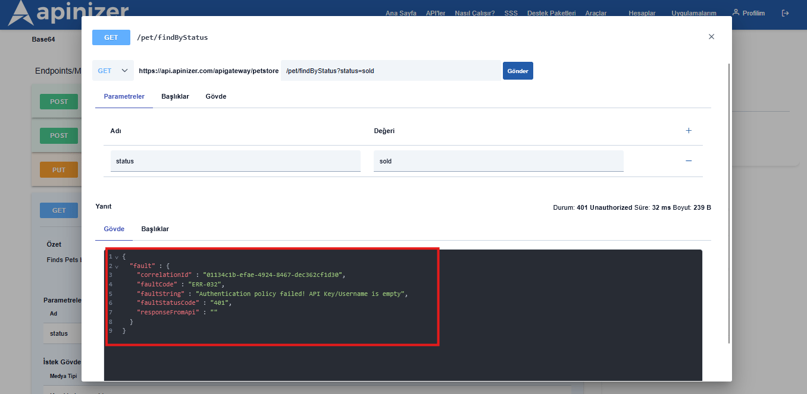Open the request Başlıklar tab
Screen dimensions: 807x394
click(x=175, y=96)
